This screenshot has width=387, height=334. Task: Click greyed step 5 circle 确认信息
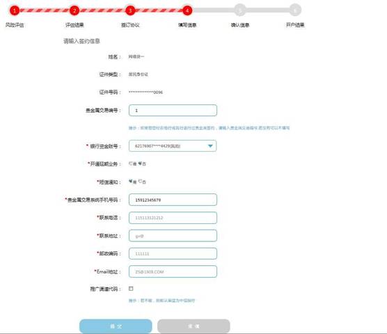(240, 10)
